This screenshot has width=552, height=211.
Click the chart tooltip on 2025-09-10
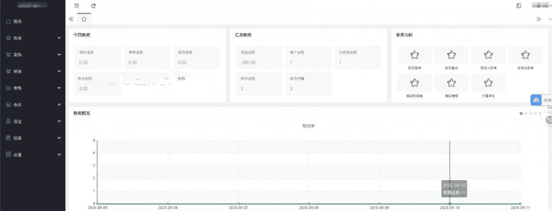coord(455,189)
